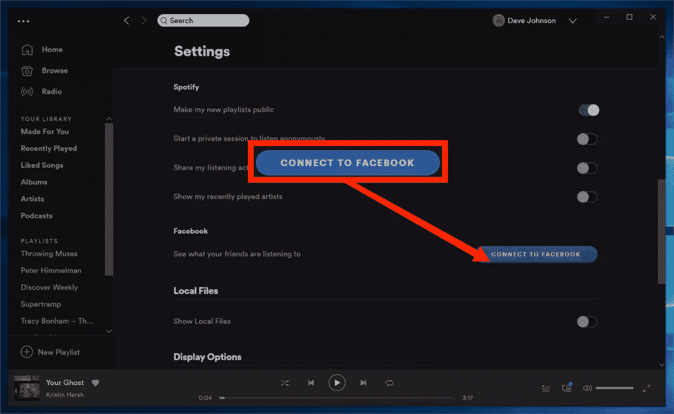Screen dimensions: 674x414
Task: Open Home in the sidebar
Action: pyautogui.click(x=52, y=49)
